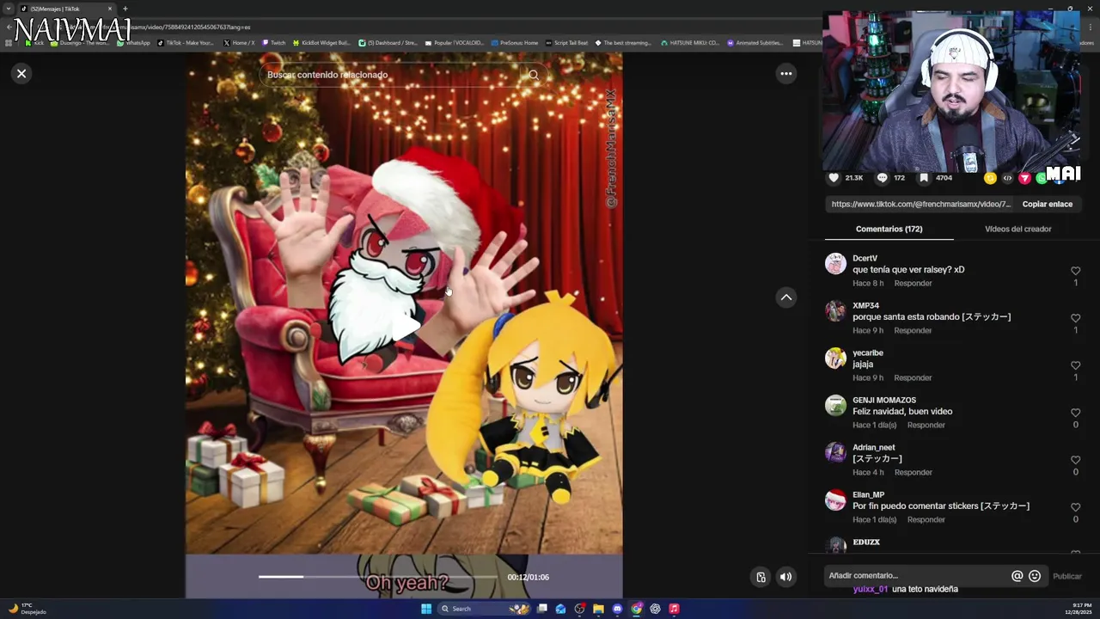Click the 'Publicar' button
Viewport: 1100px width, 619px height.
[x=1067, y=576]
